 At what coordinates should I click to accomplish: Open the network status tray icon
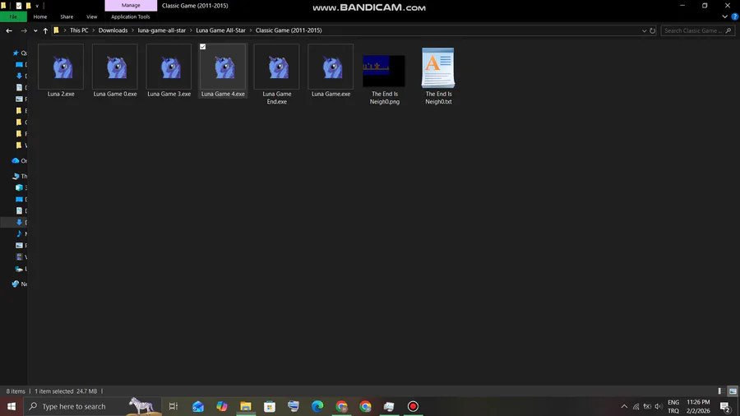coord(636,406)
